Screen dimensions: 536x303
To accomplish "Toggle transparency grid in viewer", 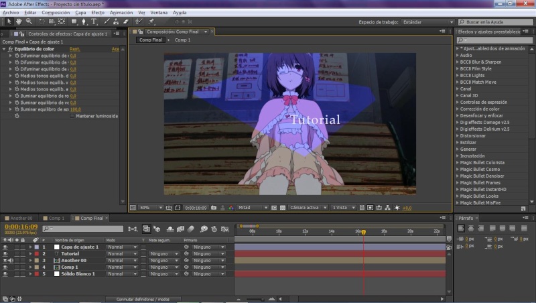I will (283, 208).
